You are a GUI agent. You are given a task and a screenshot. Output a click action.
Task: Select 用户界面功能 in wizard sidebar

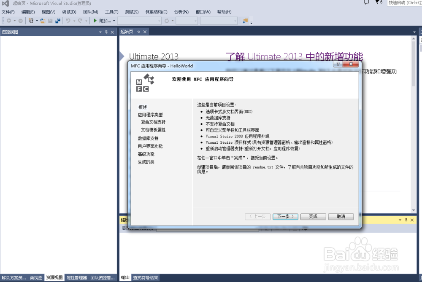coord(150,146)
